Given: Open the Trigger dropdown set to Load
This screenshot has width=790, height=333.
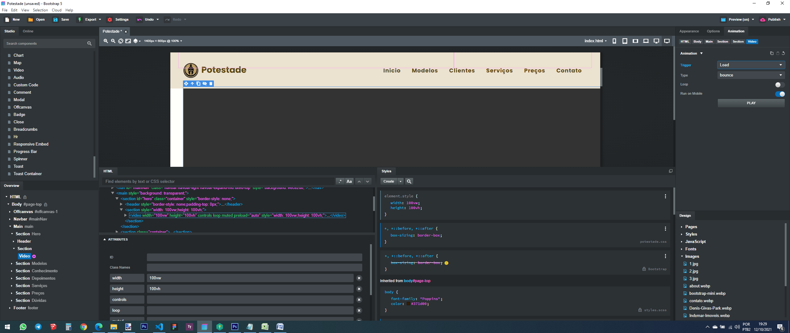Looking at the screenshot, I should 751,65.
